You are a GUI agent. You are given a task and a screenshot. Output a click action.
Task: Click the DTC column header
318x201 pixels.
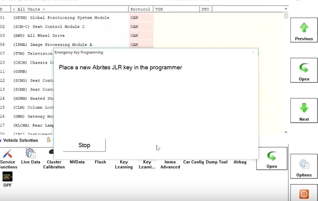tap(206, 9)
